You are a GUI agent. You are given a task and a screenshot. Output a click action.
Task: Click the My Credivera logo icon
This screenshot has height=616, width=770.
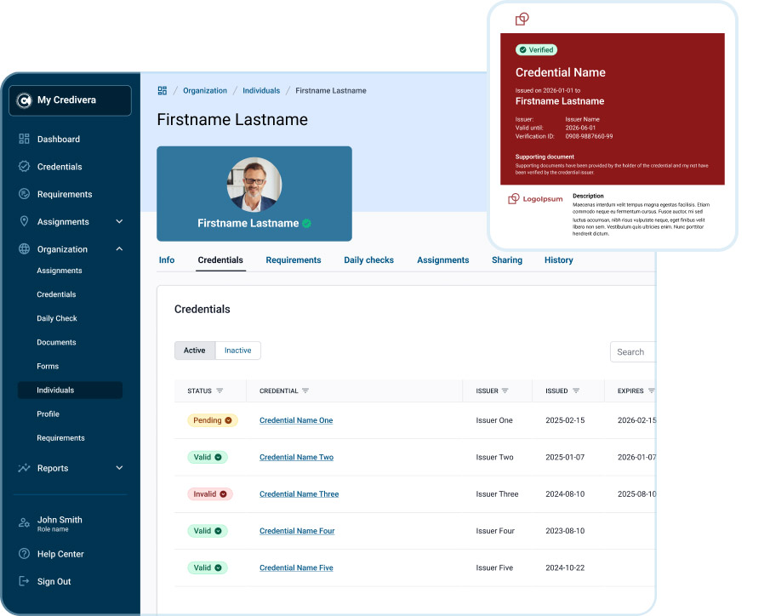pyautogui.click(x=24, y=100)
